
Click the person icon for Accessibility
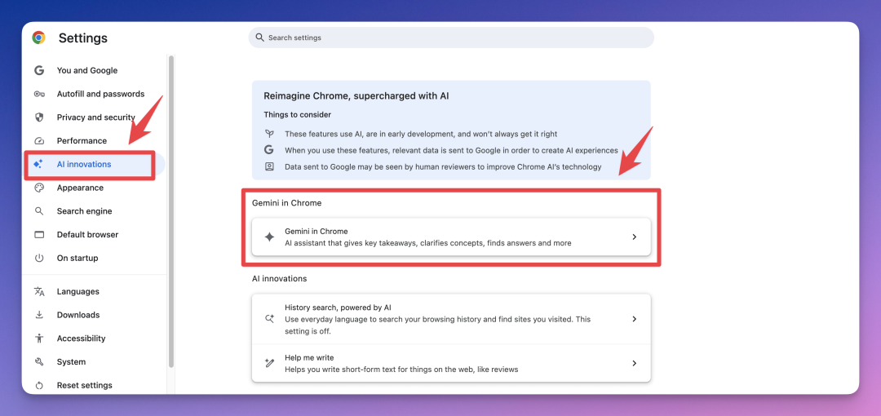(39, 339)
